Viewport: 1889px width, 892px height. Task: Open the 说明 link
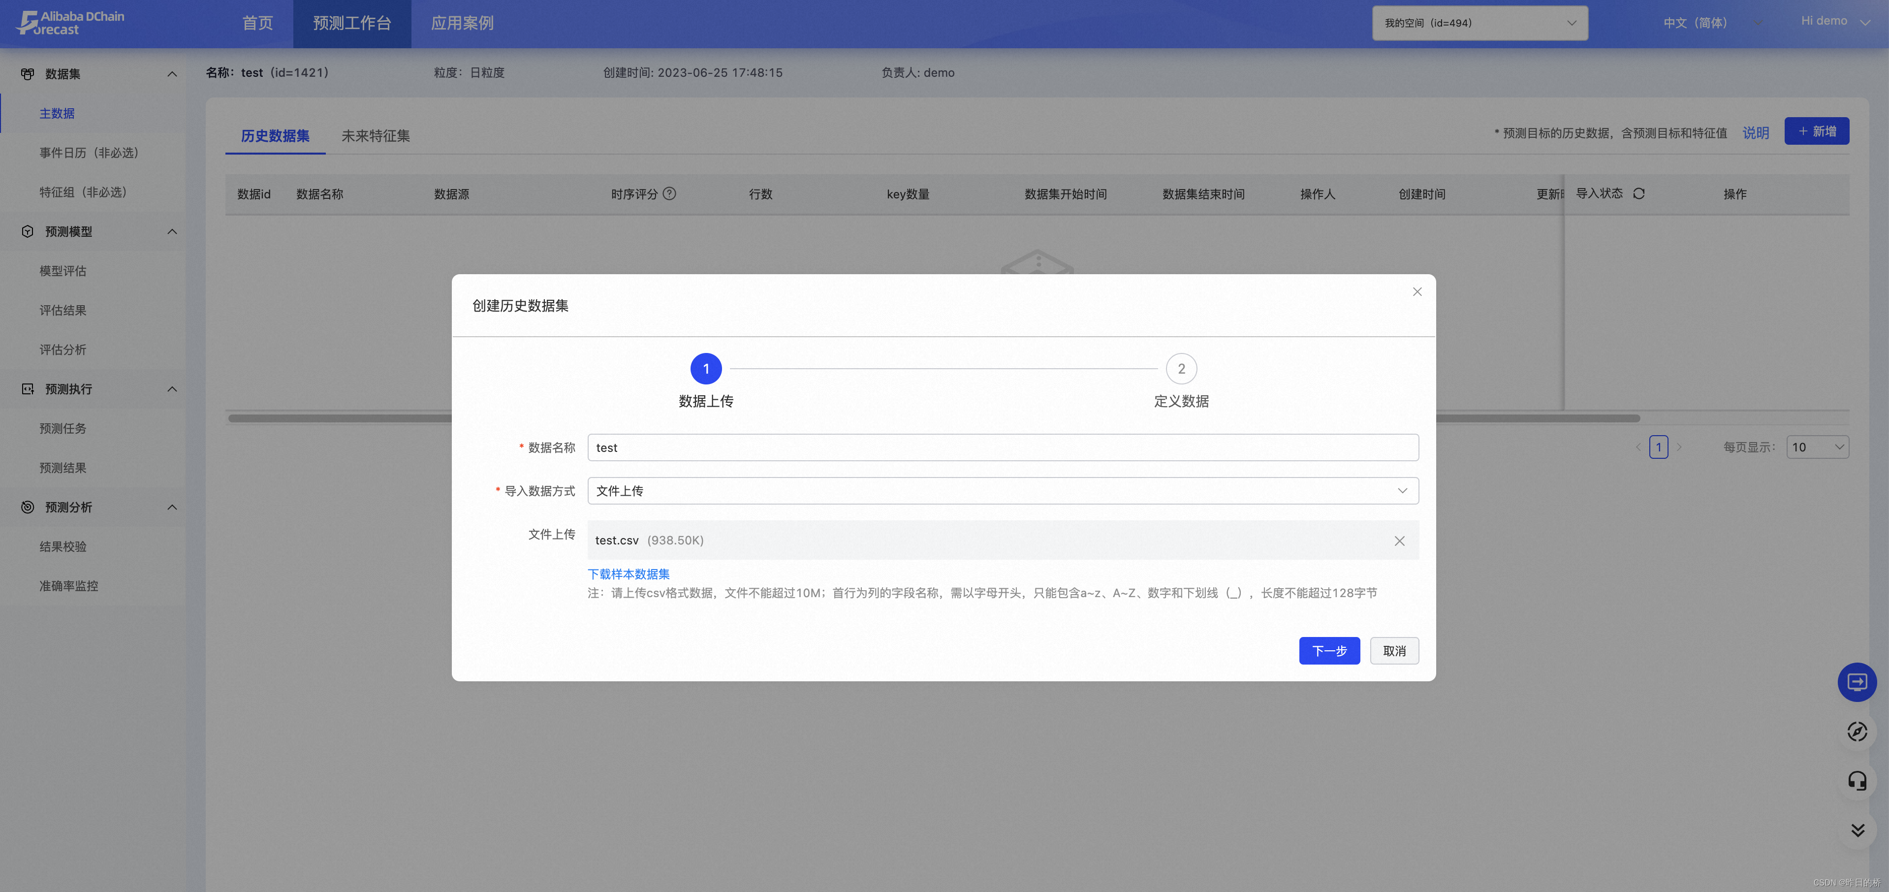pos(1756,133)
